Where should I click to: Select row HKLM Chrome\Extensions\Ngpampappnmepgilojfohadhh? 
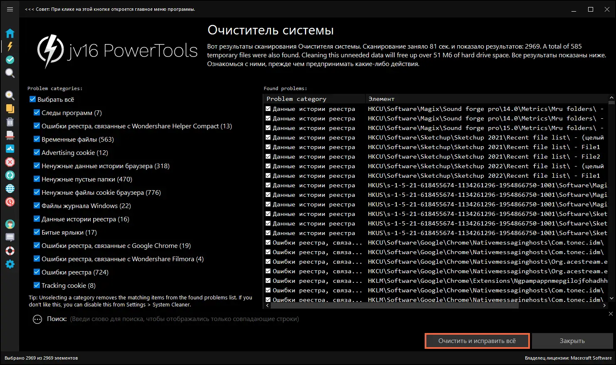pyautogui.click(x=435, y=281)
